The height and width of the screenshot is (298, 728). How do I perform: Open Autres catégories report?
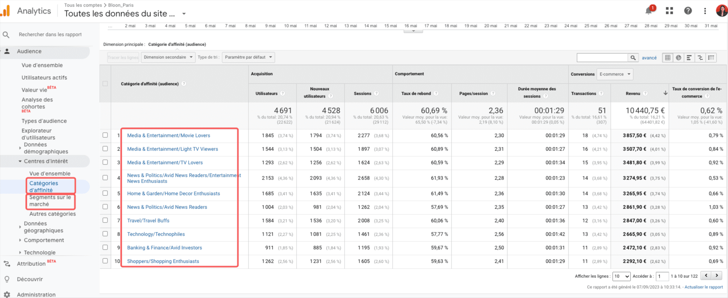point(53,214)
